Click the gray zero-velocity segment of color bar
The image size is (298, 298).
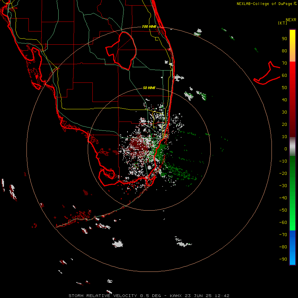292,147
